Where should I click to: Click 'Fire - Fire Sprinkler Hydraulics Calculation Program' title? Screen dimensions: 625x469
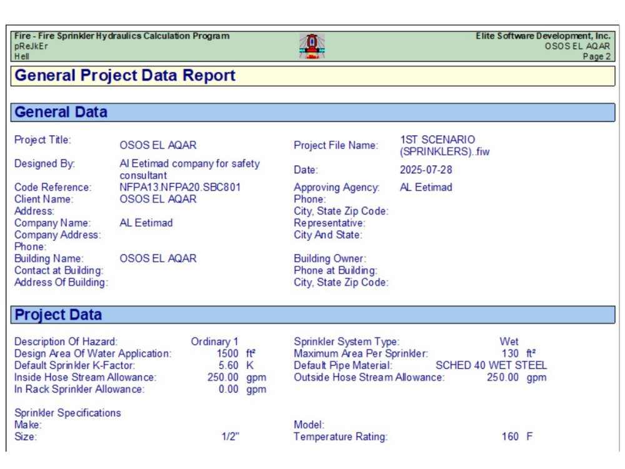(122, 36)
